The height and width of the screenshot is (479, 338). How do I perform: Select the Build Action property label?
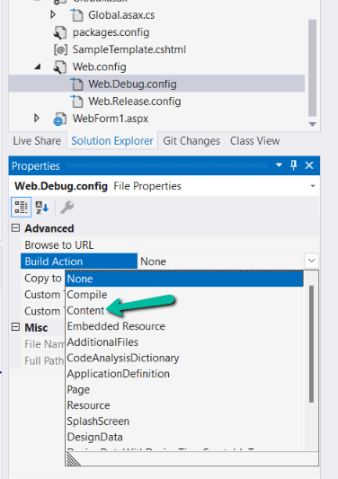[79, 262]
